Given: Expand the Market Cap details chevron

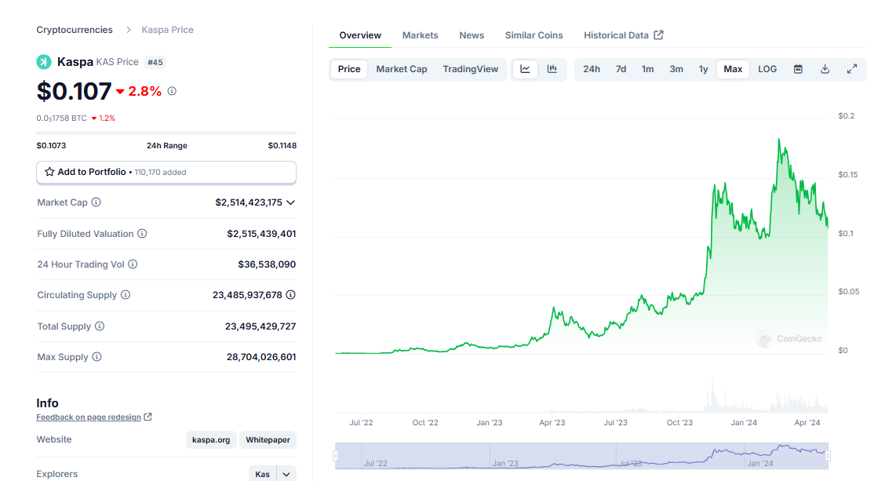Looking at the screenshot, I should coord(290,202).
